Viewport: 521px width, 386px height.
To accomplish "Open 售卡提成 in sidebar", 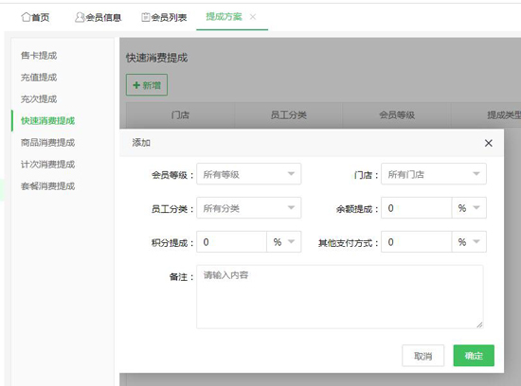I will pyautogui.click(x=39, y=56).
